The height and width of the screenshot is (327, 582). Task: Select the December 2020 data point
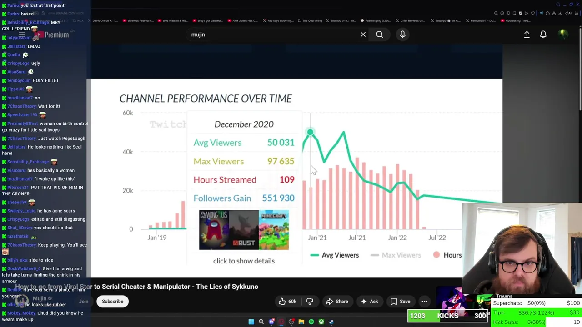click(x=310, y=132)
